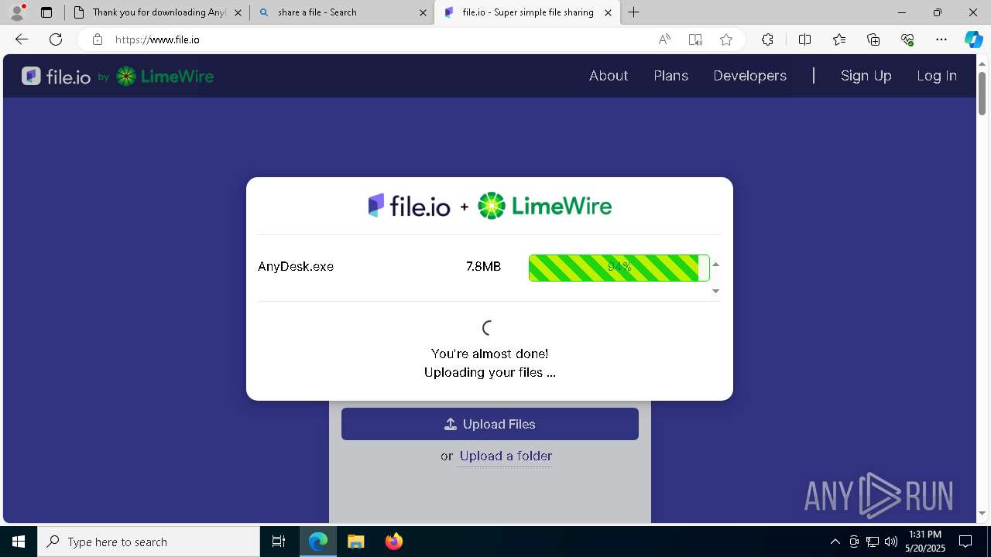Click upload list scroll down arrow
991x557 pixels.
715,291
